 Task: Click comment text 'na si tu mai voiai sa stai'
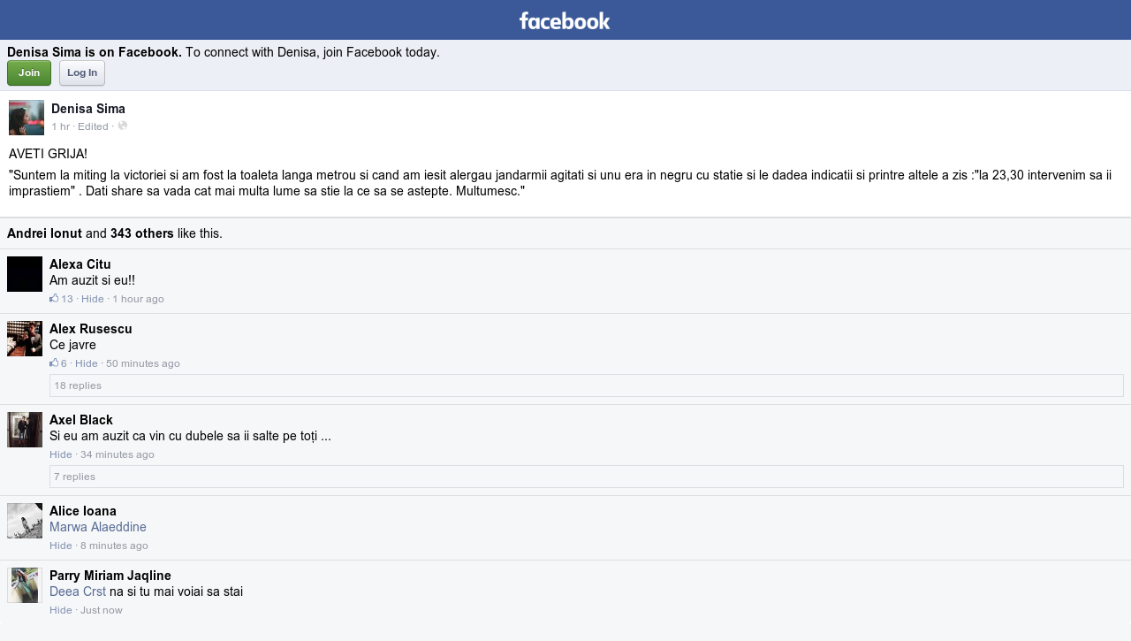pyautogui.click(x=176, y=591)
